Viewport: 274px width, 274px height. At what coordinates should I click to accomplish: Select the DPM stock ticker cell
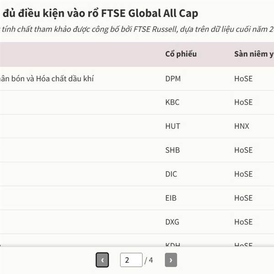(173, 79)
